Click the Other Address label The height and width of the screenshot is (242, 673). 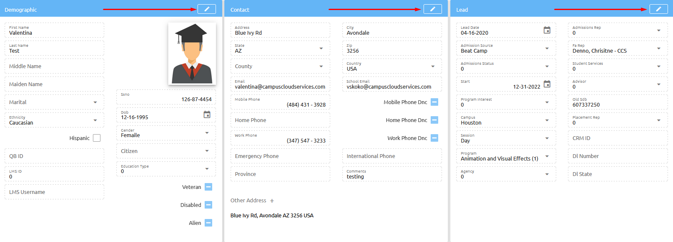248,201
